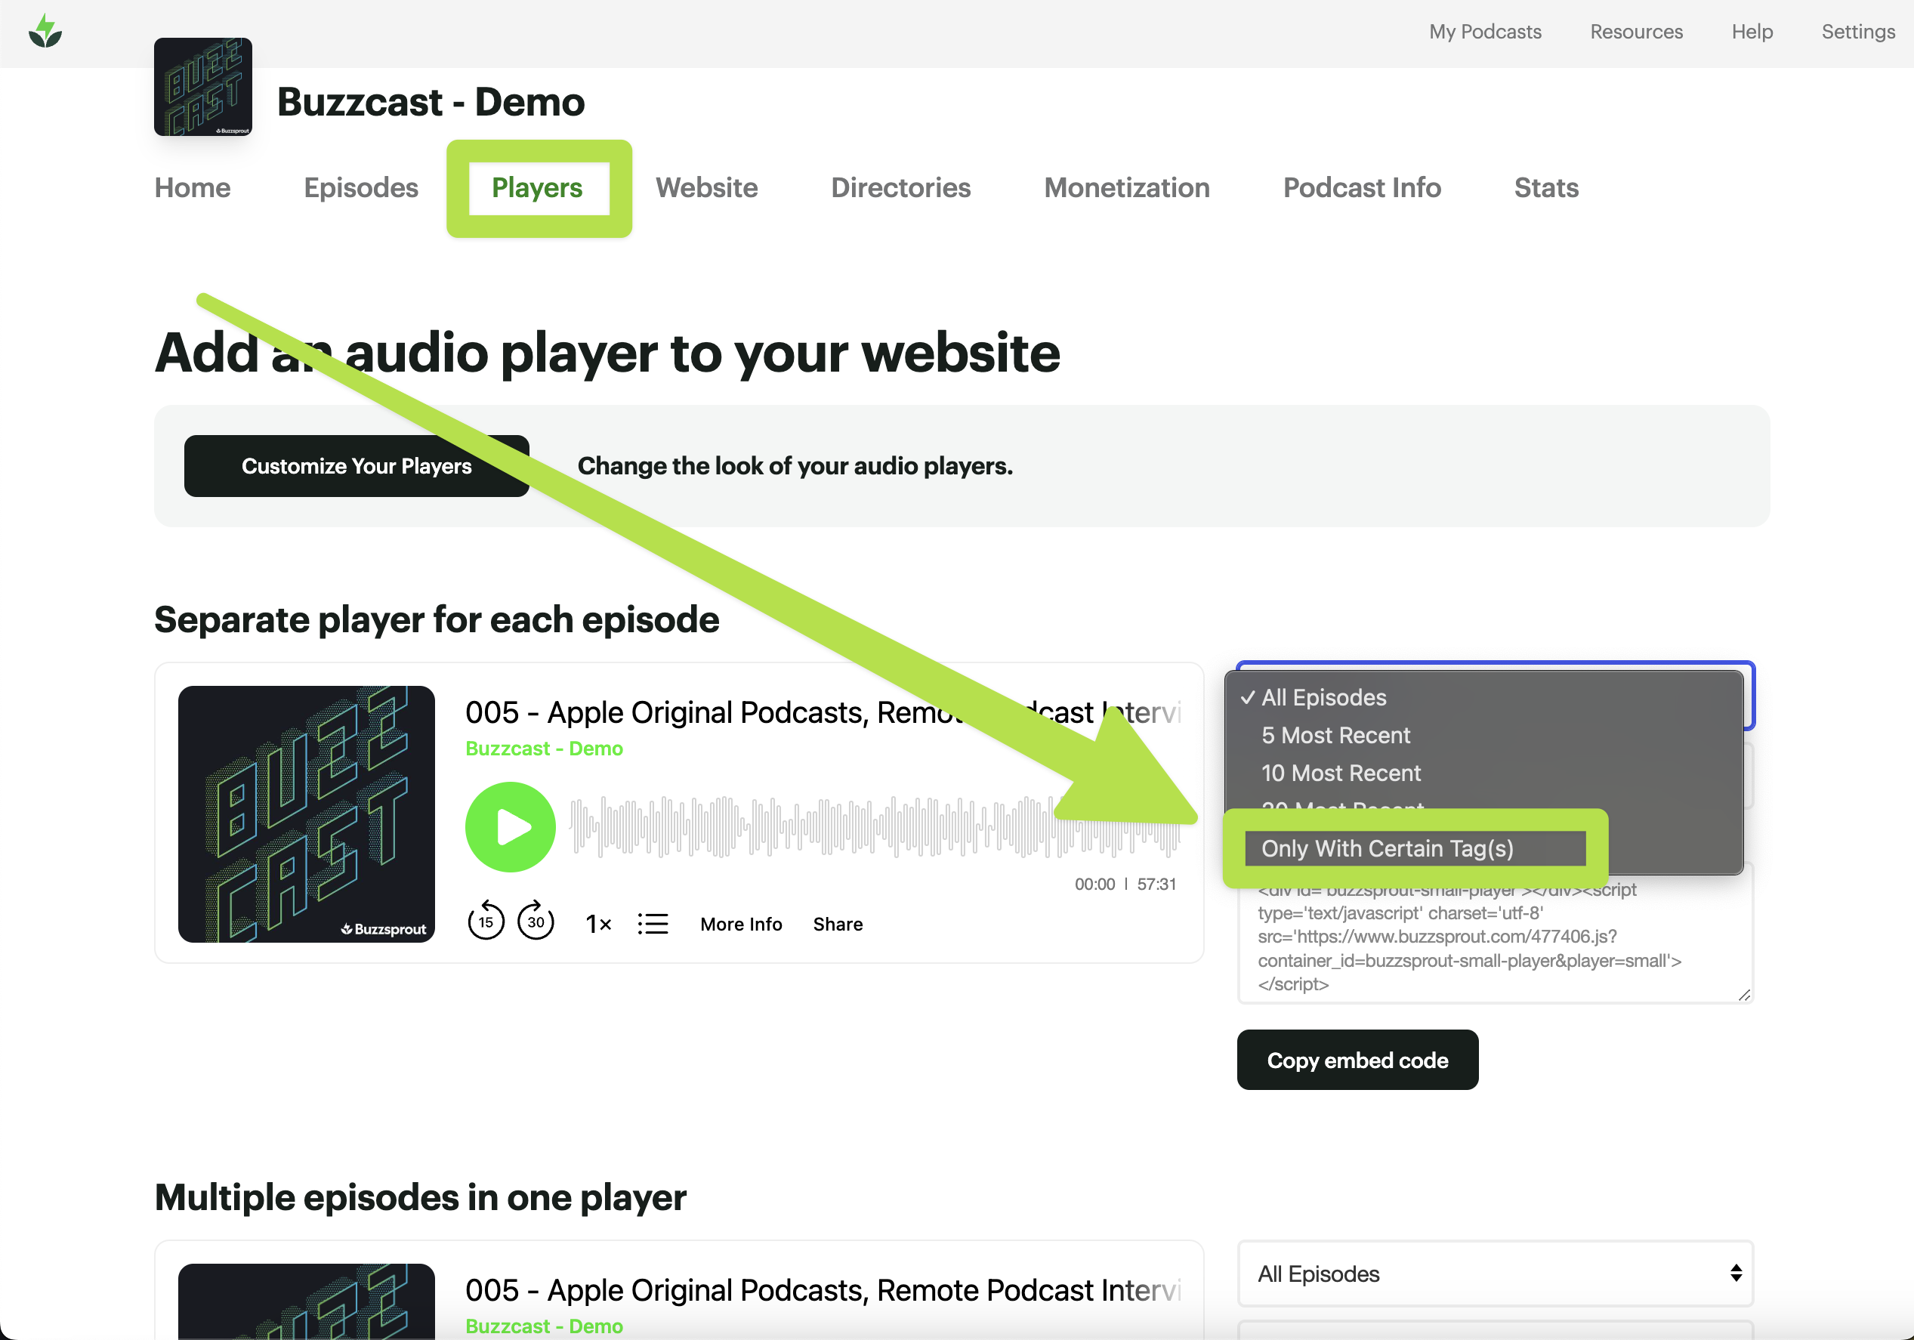Open My Podcasts in top menu
Viewport: 1914px width, 1340px height.
[1485, 32]
